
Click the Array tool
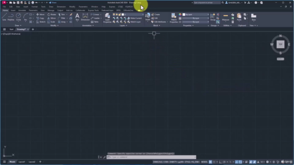coord(62,22)
